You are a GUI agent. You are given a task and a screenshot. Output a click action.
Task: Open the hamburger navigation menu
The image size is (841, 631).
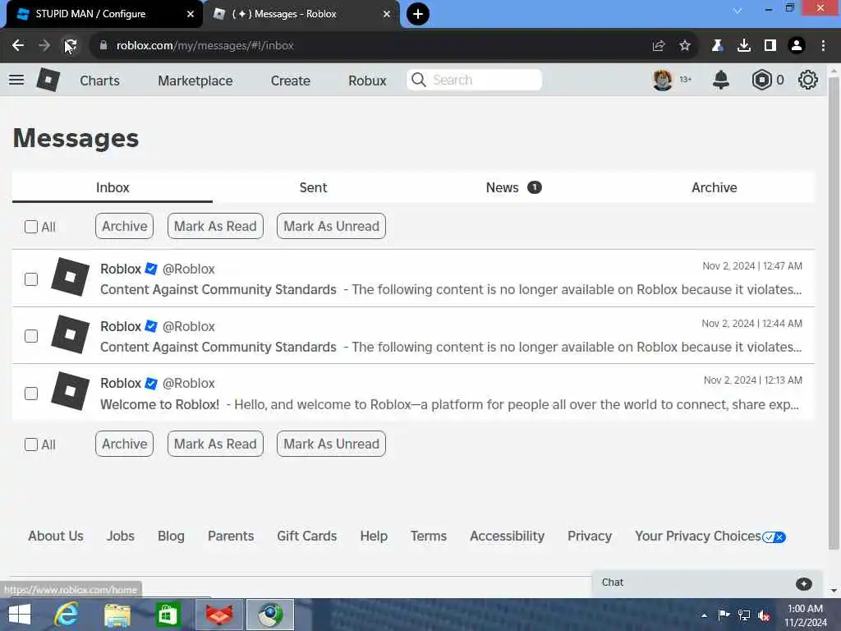pyautogui.click(x=16, y=80)
